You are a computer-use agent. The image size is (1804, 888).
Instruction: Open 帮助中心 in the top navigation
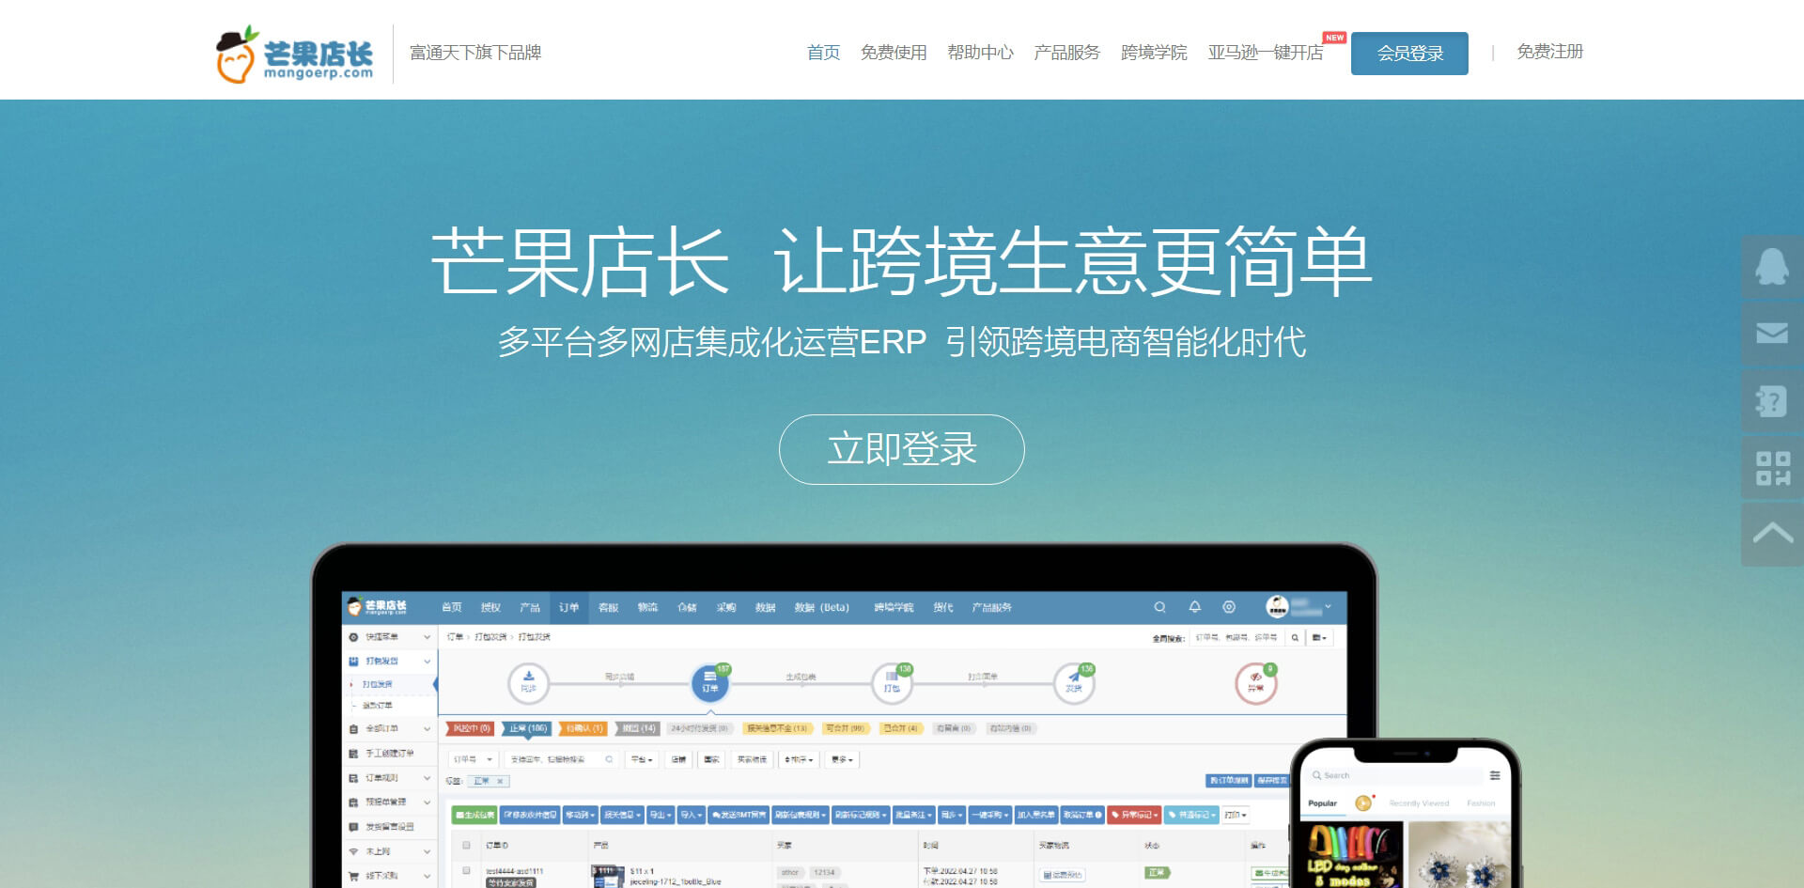click(x=980, y=53)
